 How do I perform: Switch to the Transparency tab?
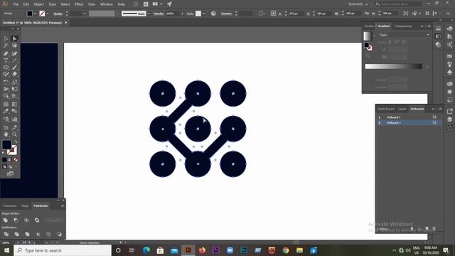(x=403, y=26)
